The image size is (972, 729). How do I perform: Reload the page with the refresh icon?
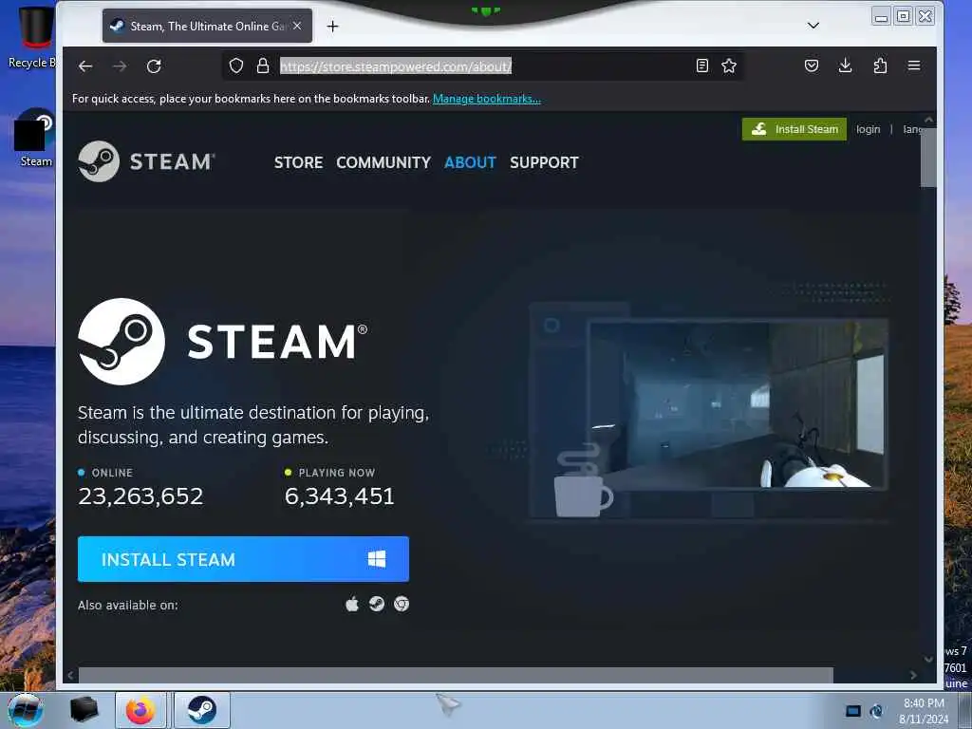(154, 66)
